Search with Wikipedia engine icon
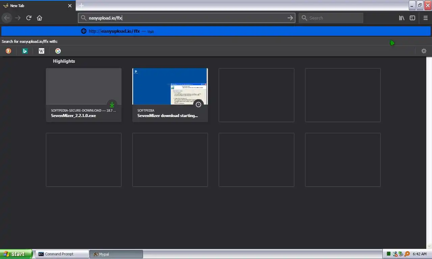This screenshot has width=432, height=259. tap(42, 51)
